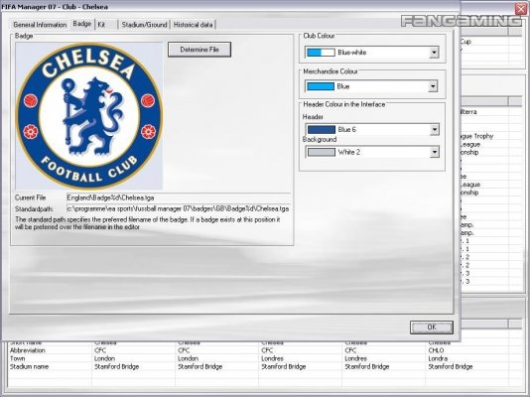
Task: Open the Background colour dropdown arrow
Action: [x=435, y=152]
